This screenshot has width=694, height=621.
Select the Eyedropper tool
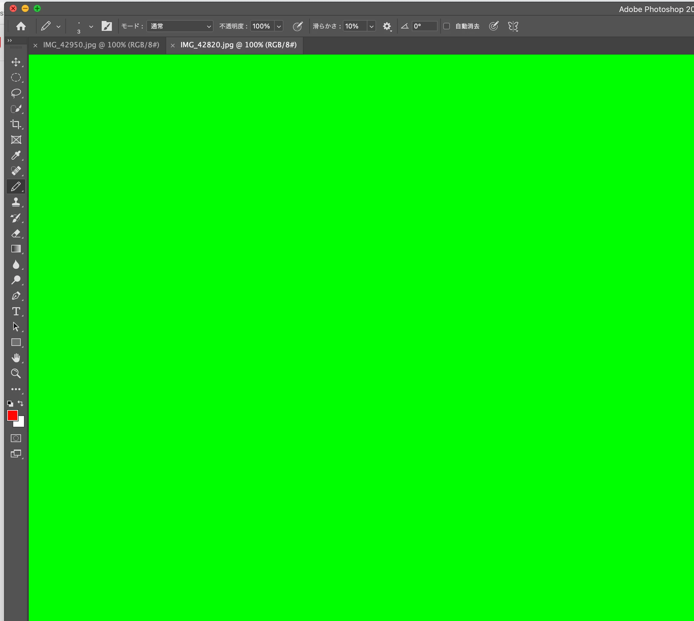click(x=16, y=156)
